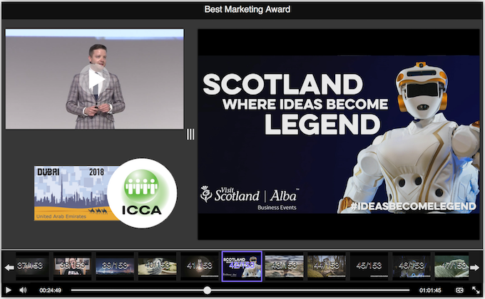Open slide thumbnail 39/153
This screenshot has width=485, height=299.
(x=115, y=266)
